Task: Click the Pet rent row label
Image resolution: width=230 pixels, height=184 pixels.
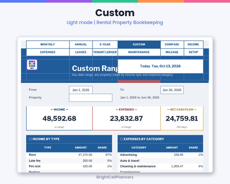Action: (x=35, y=166)
